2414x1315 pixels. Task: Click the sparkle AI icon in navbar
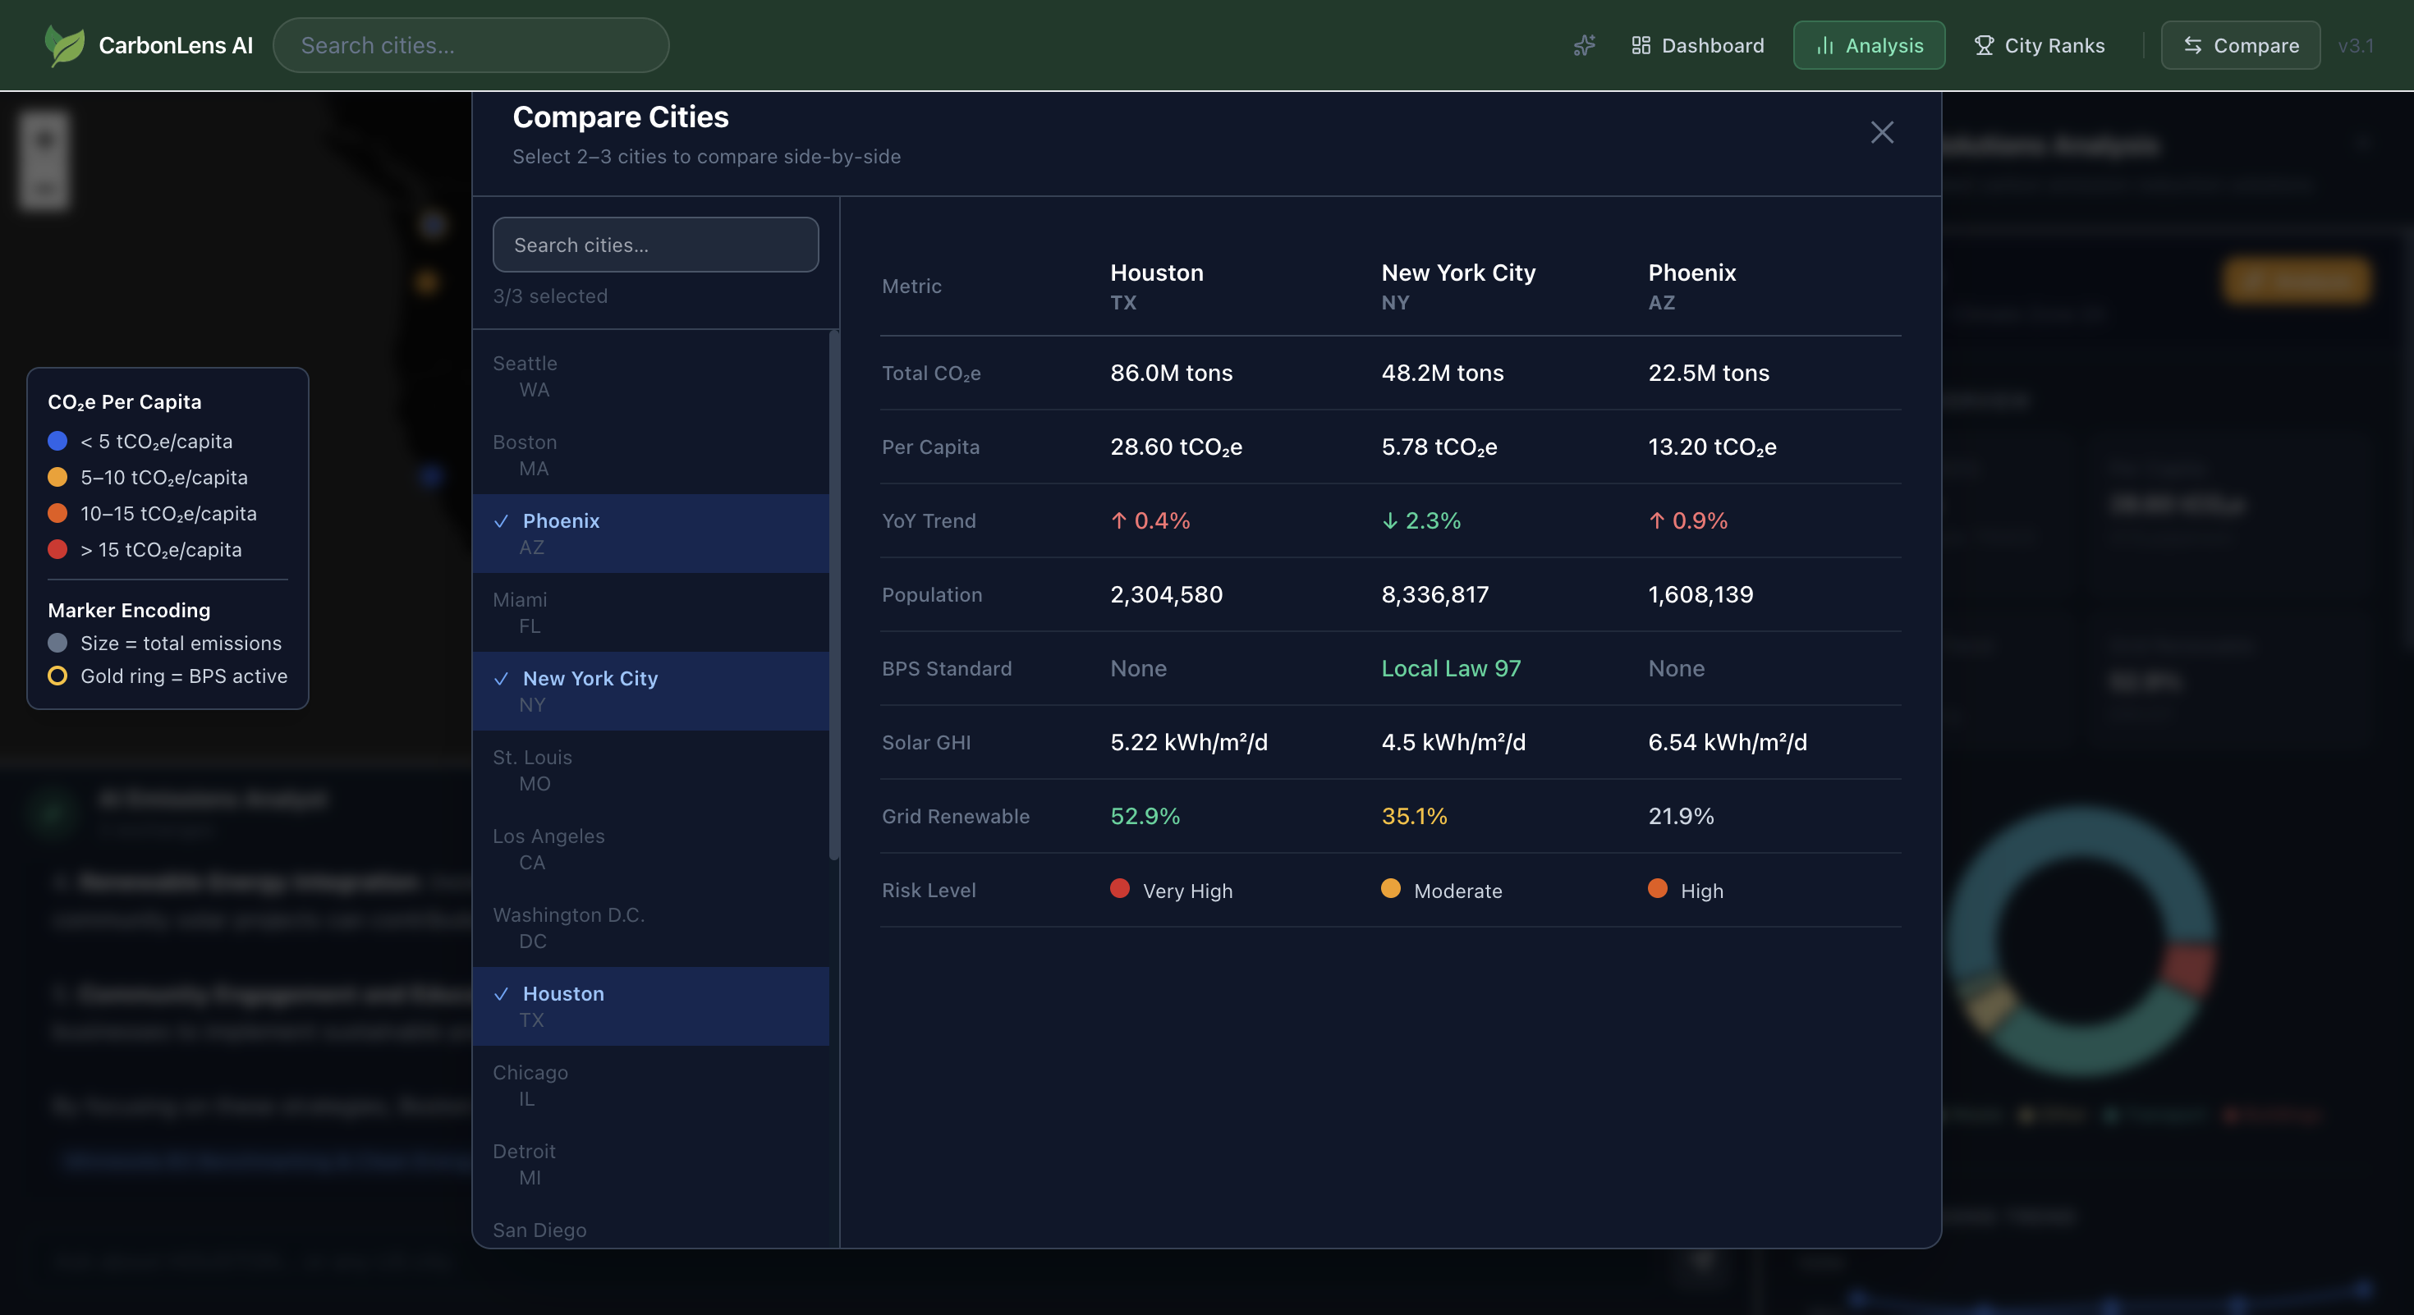1584,45
